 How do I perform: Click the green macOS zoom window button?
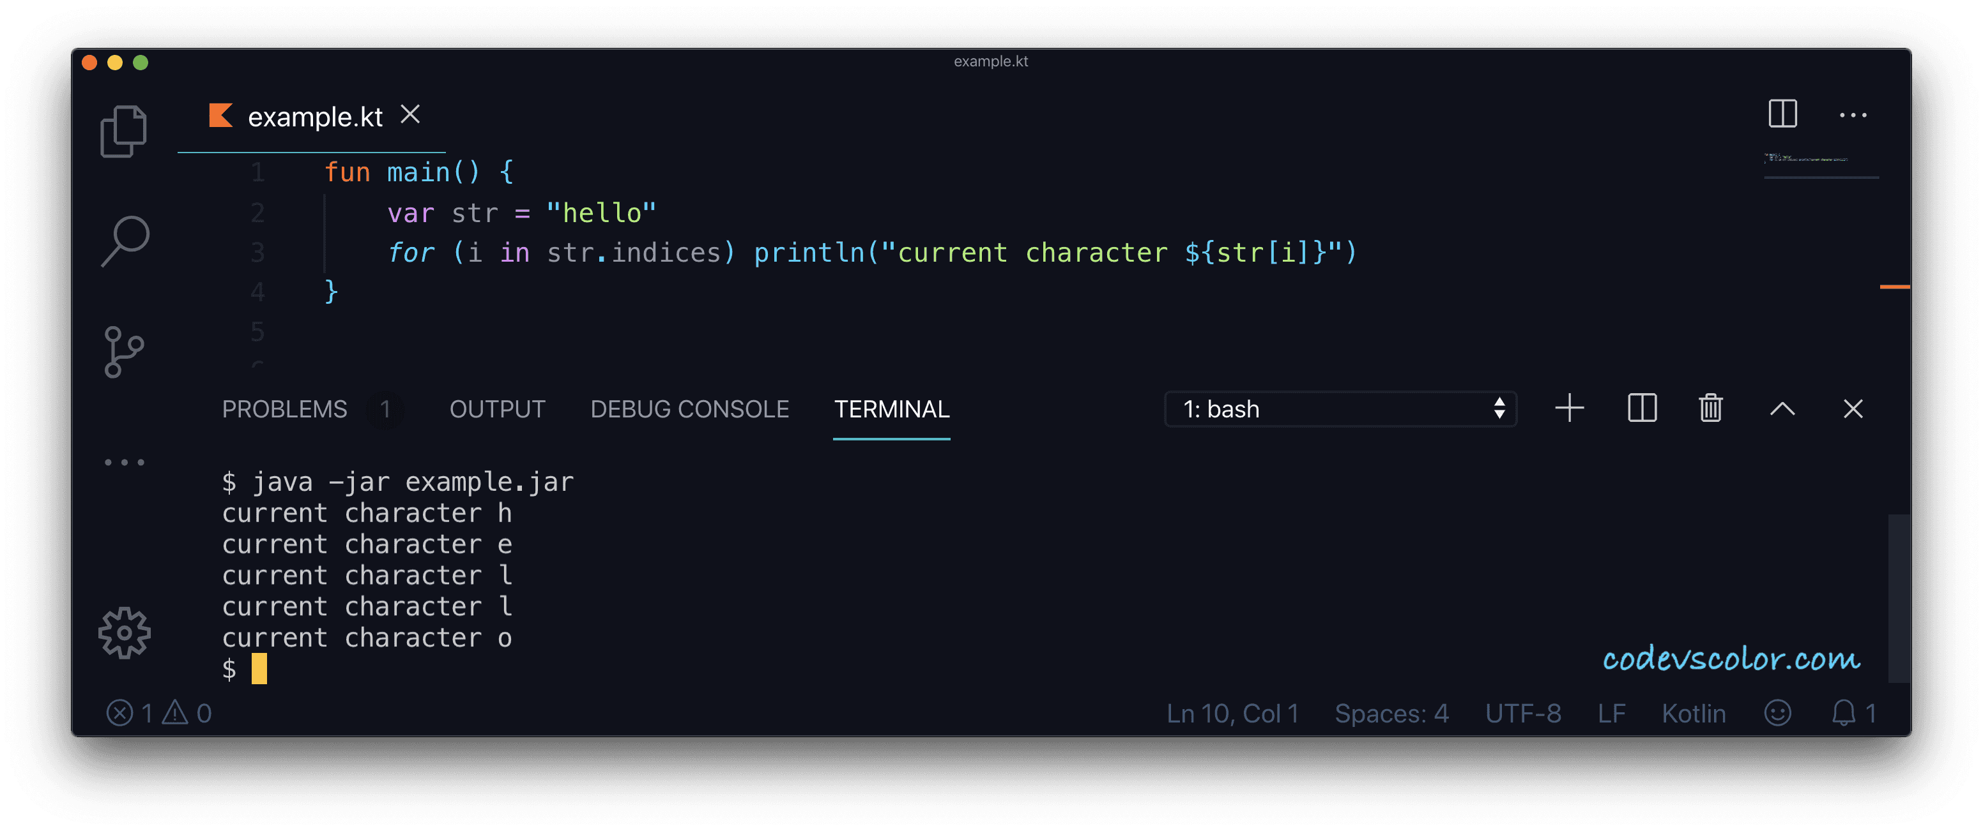(140, 63)
